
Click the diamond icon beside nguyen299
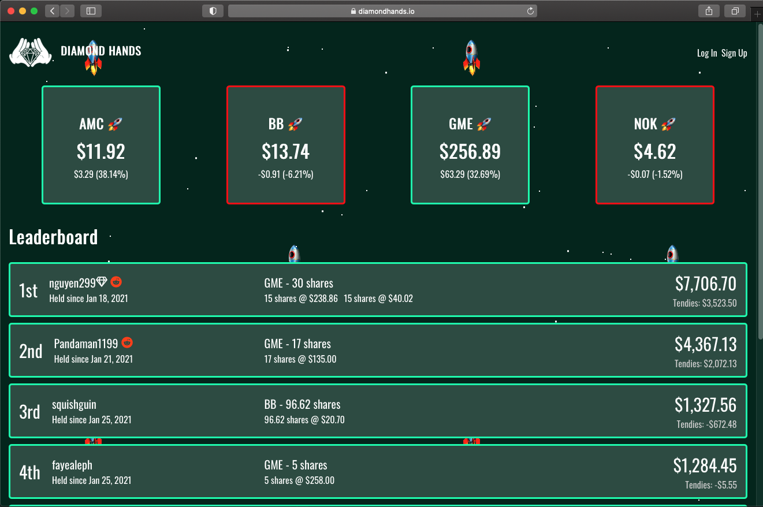(x=102, y=282)
